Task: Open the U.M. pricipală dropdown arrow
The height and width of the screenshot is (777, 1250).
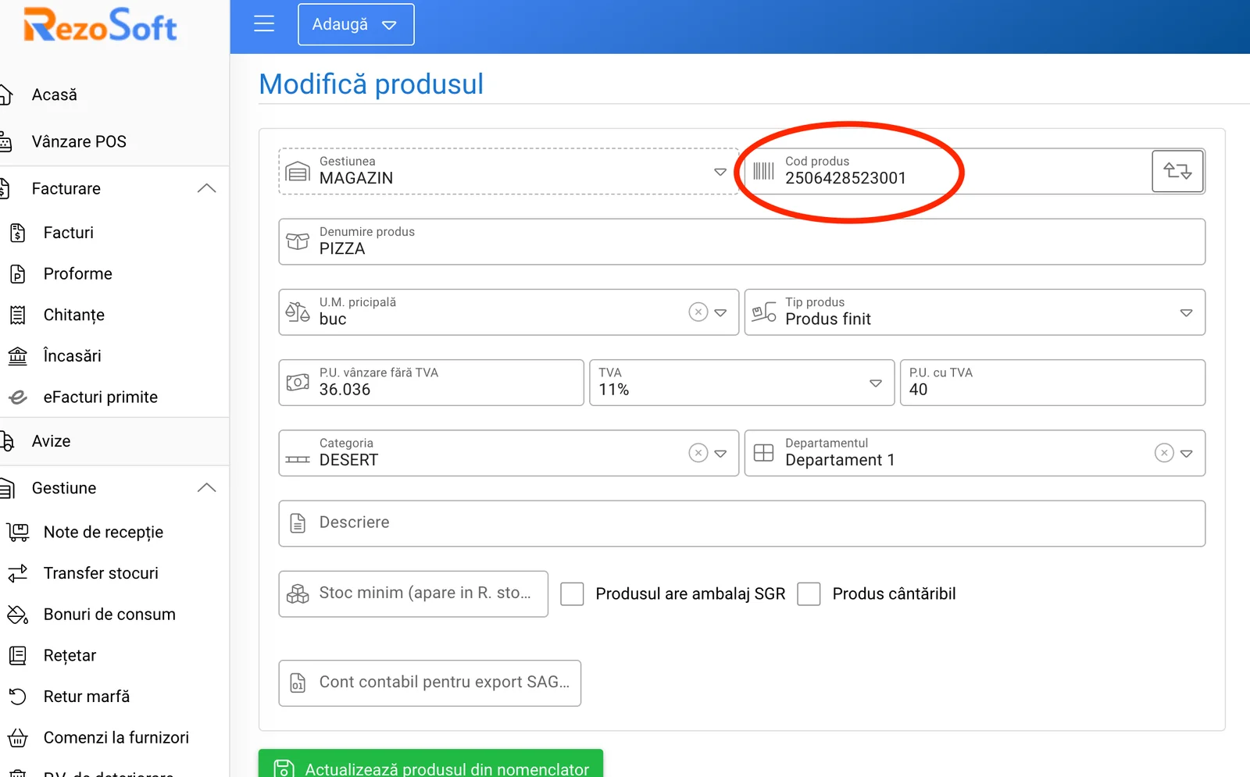Action: [x=720, y=312]
